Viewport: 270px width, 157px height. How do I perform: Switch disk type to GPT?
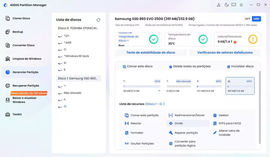(x=247, y=19)
